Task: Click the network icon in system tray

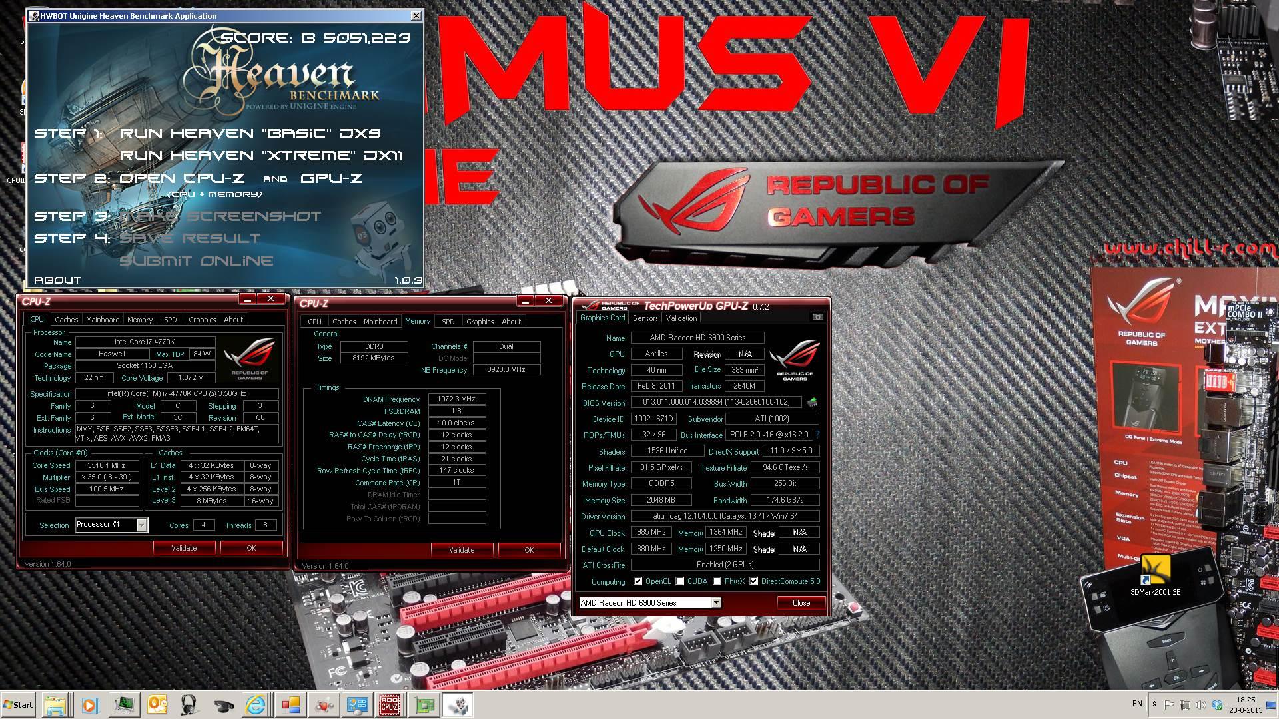Action: click(x=1185, y=704)
